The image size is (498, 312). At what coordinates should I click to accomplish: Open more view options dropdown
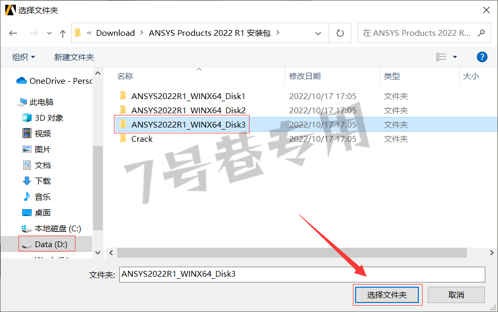click(455, 57)
